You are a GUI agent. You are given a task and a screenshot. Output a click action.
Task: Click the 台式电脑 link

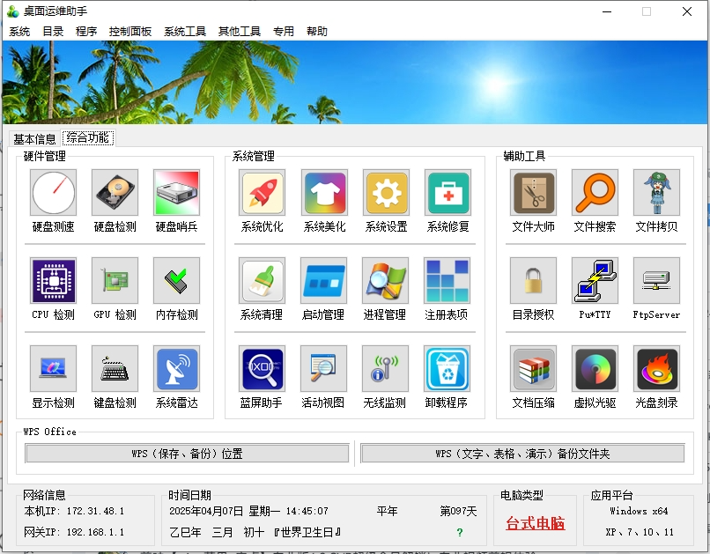[536, 523]
